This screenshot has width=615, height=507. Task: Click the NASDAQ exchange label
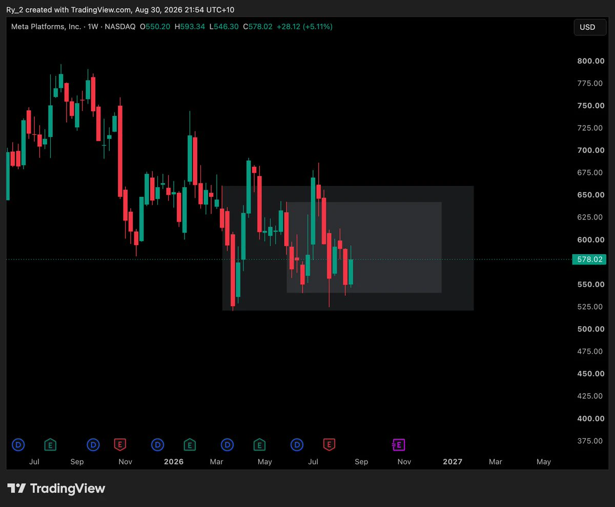tap(120, 27)
